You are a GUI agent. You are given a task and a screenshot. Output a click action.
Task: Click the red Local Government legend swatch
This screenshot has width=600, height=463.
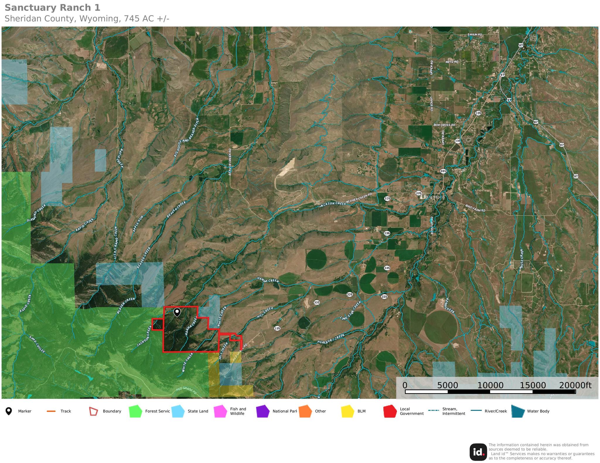[390, 411]
